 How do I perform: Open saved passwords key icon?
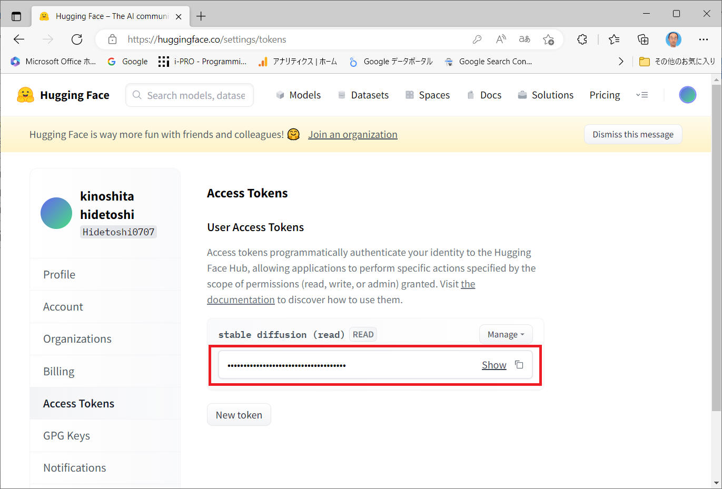coord(477,39)
